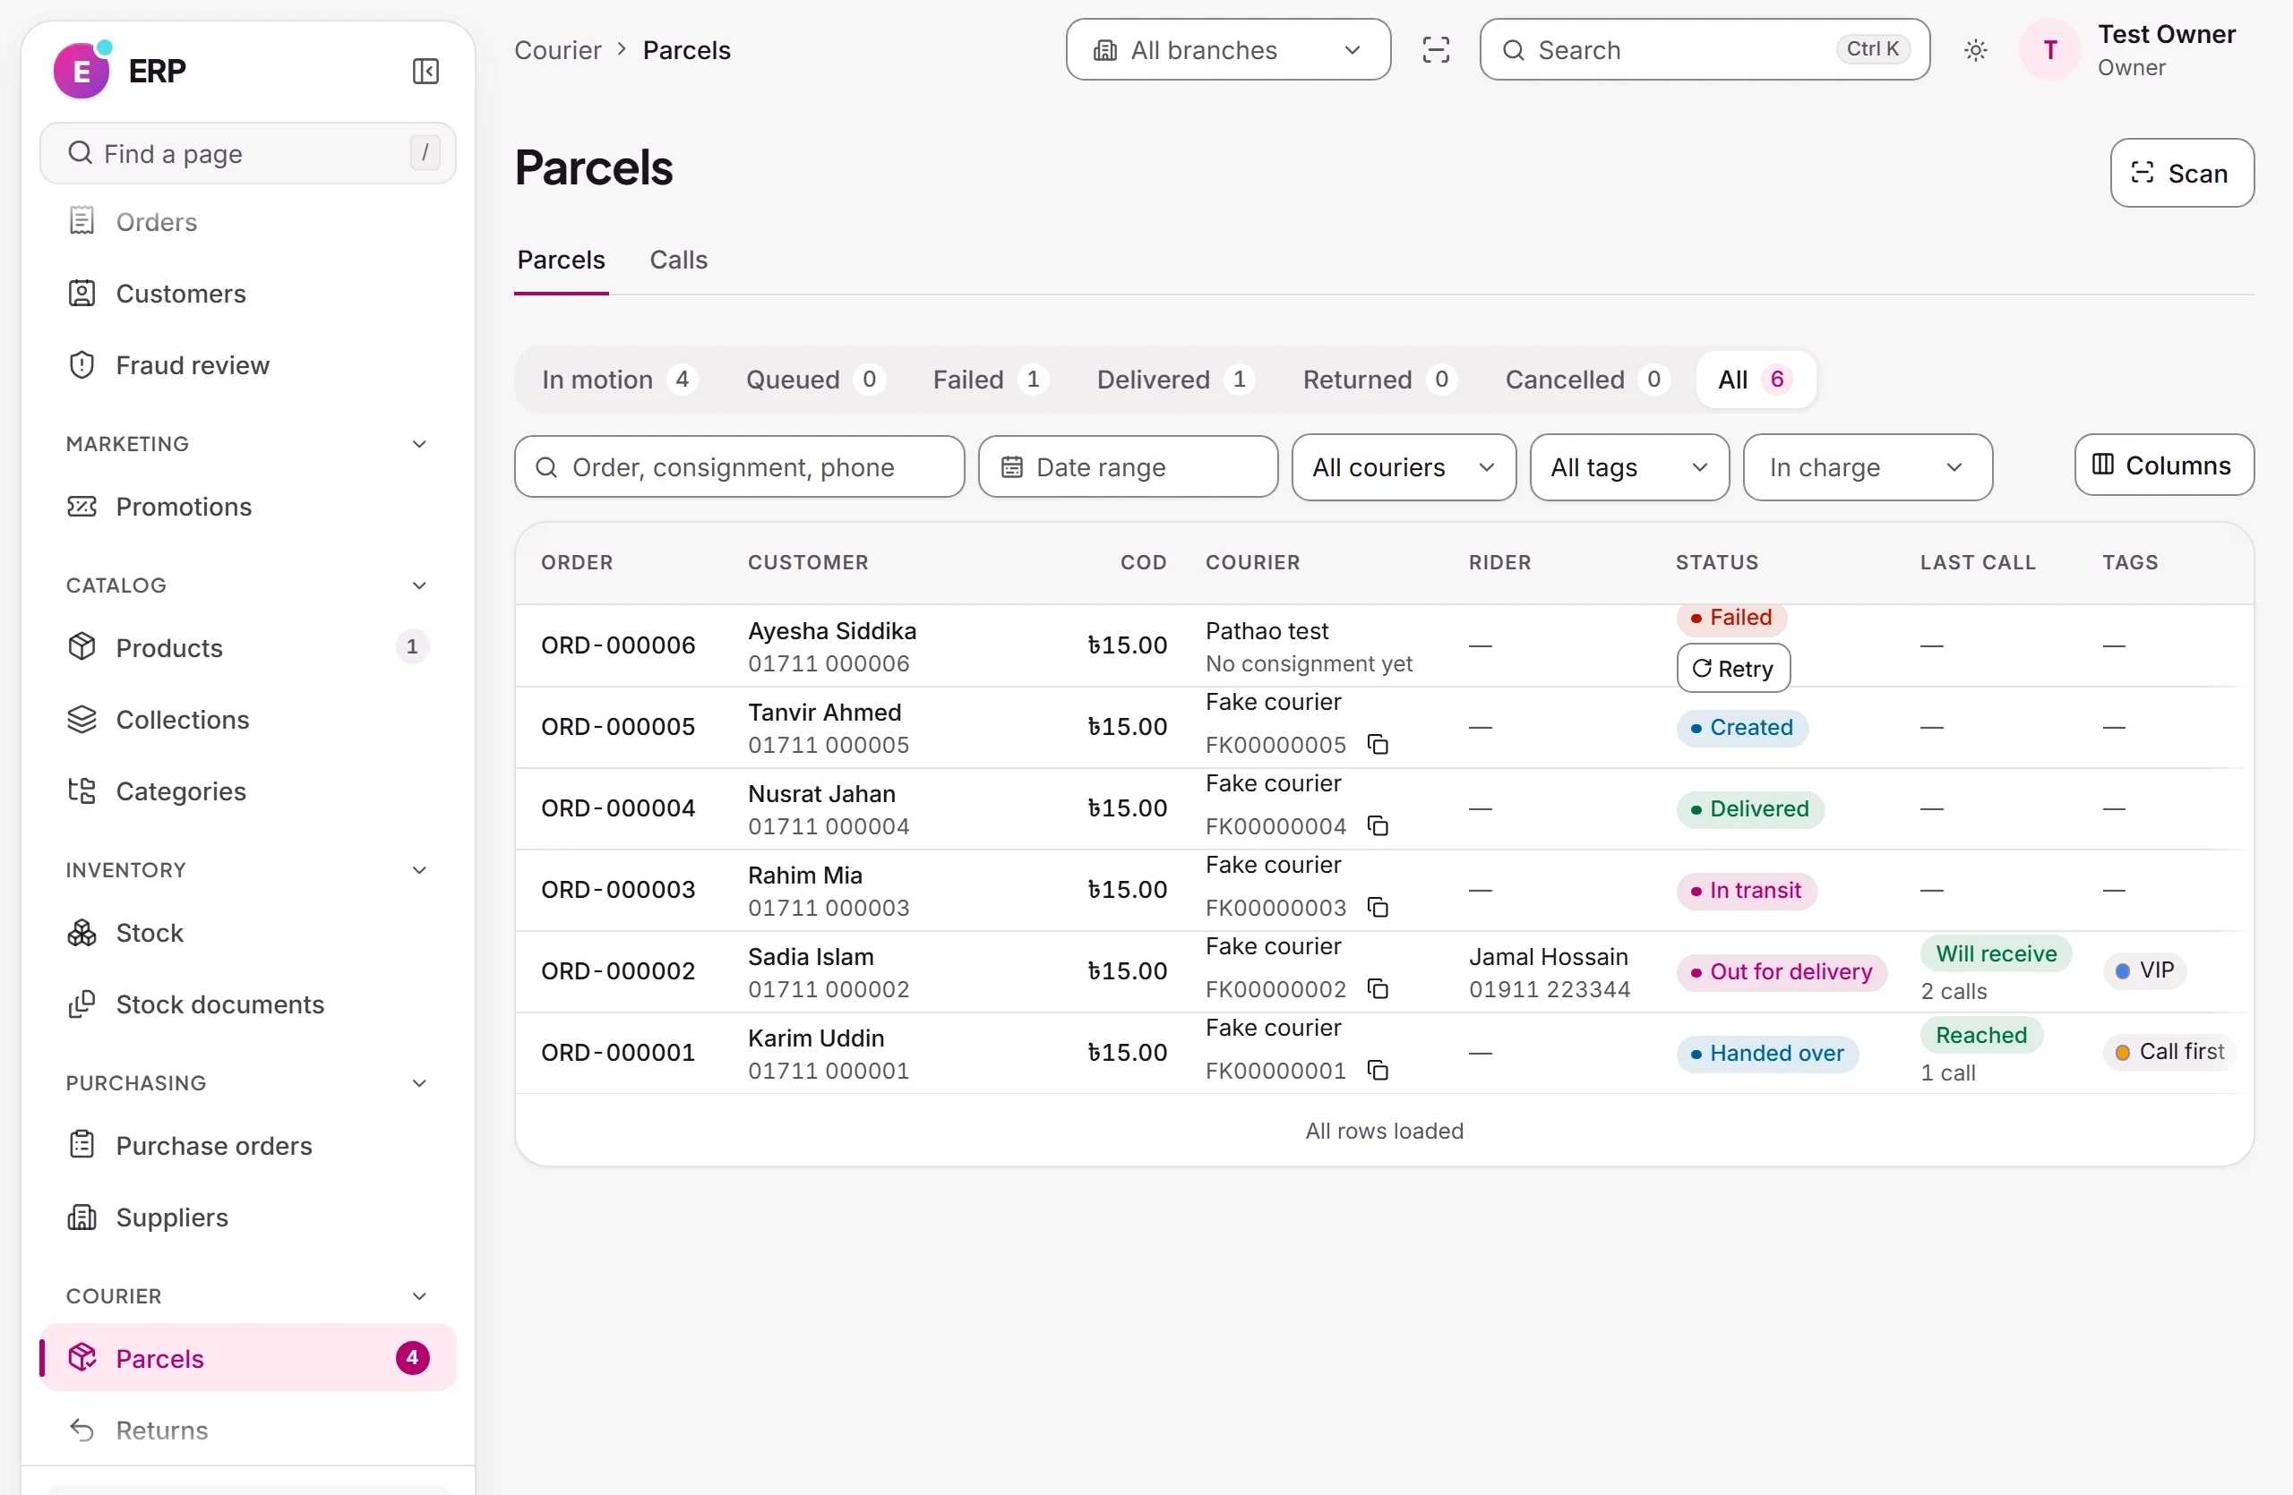
Task: Click Courier in the breadcrumb
Action: point(557,50)
